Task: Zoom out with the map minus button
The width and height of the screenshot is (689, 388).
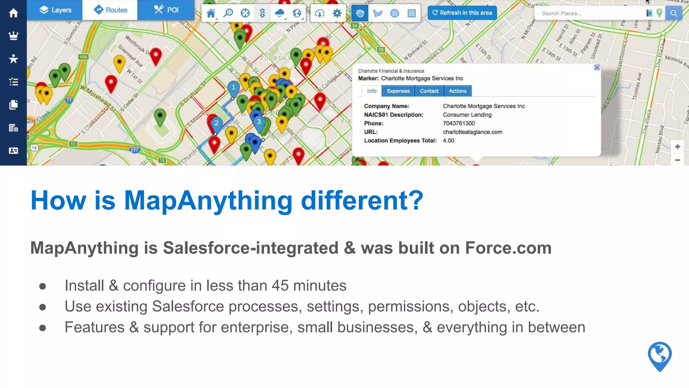Action: click(678, 160)
